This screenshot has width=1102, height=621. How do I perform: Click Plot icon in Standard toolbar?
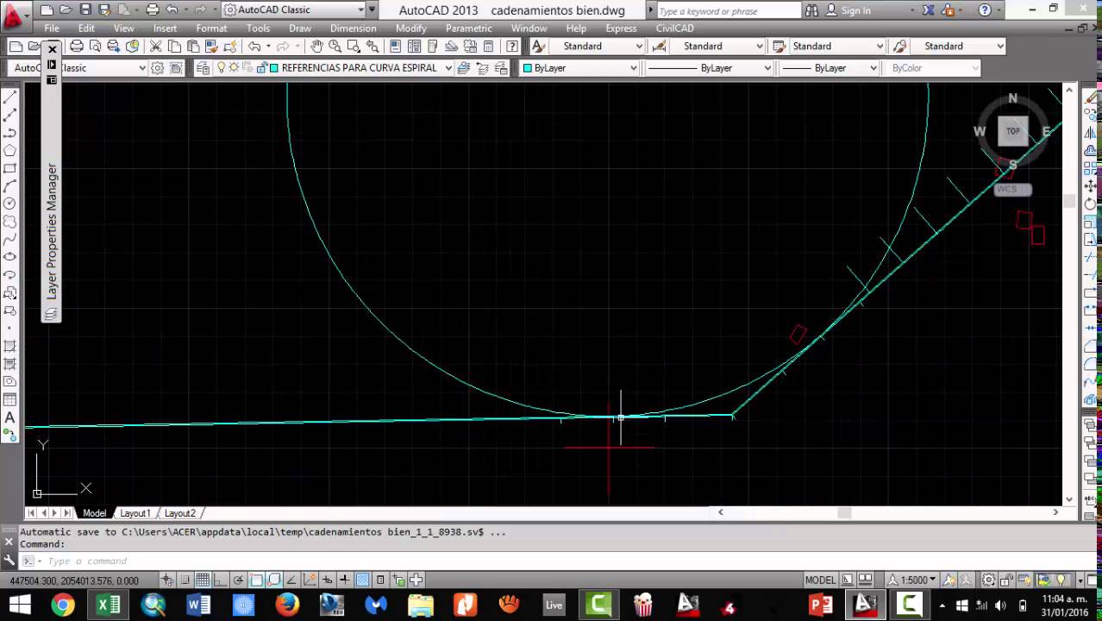[77, 47]
